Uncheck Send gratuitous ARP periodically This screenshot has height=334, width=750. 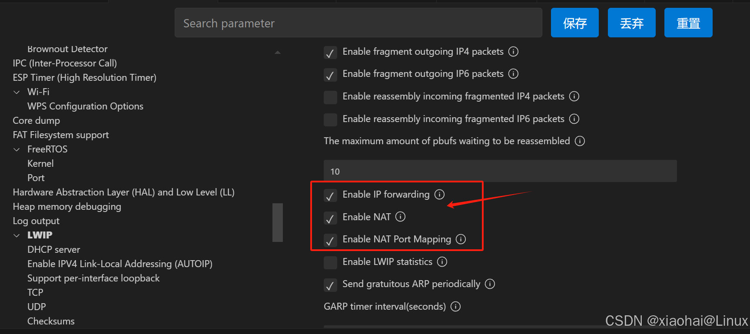tap(330, 285)
